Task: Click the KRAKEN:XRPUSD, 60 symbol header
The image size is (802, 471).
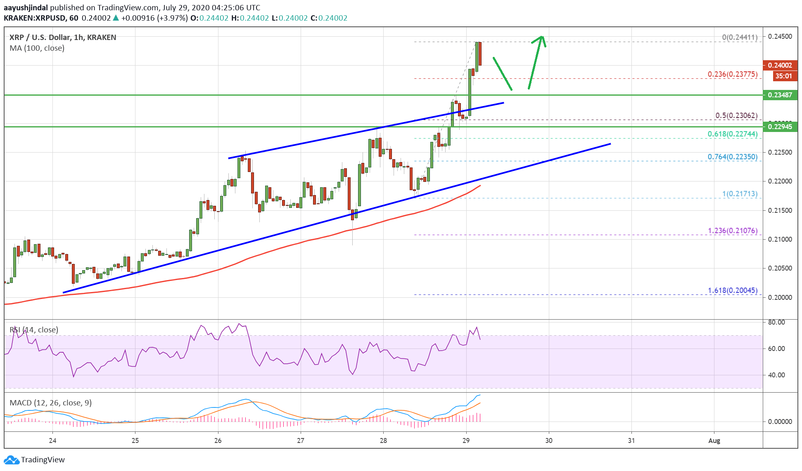Action: click(x=41, y=19)
